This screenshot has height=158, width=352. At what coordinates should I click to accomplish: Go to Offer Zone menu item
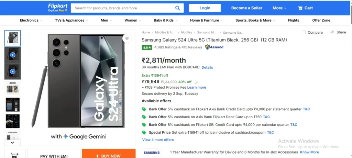321,20
